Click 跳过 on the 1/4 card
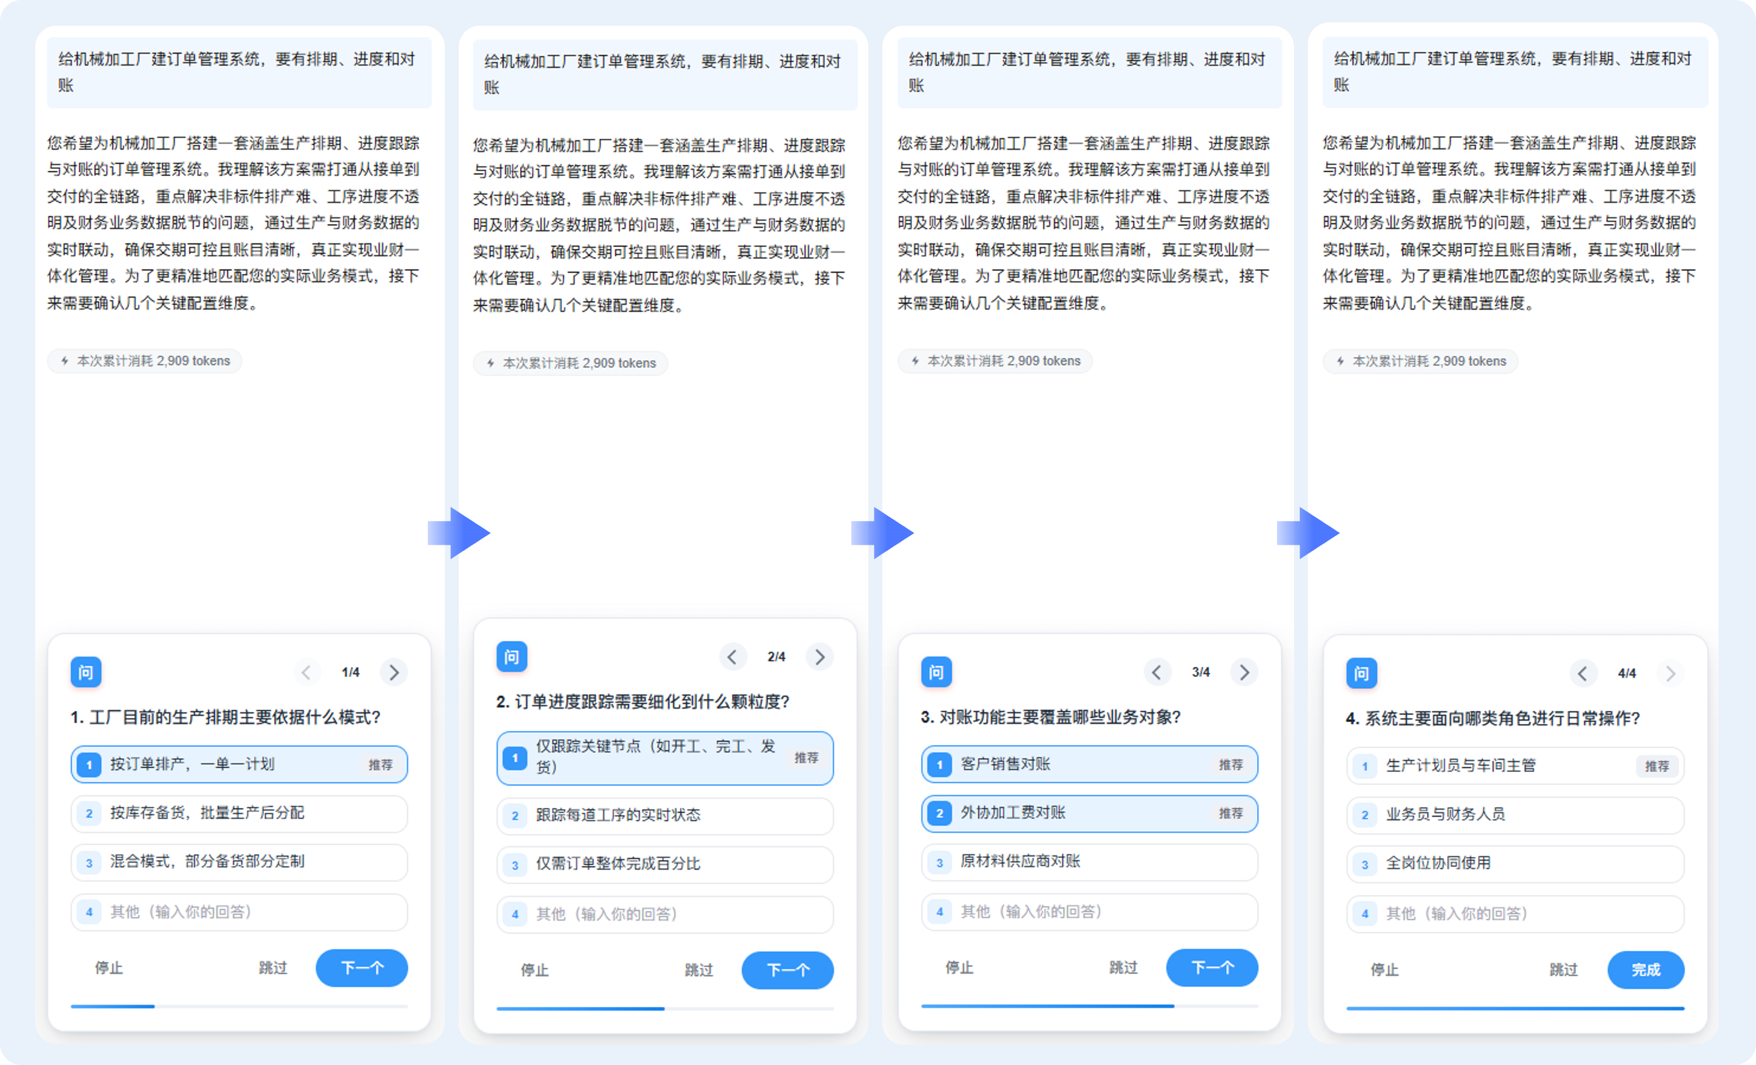This screenshot has width=1756, height=1065. point(273,968)
